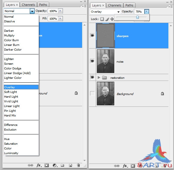174x170 pixels.
Task: Expand the restoration group folder
Action: [x=99, y=77]
